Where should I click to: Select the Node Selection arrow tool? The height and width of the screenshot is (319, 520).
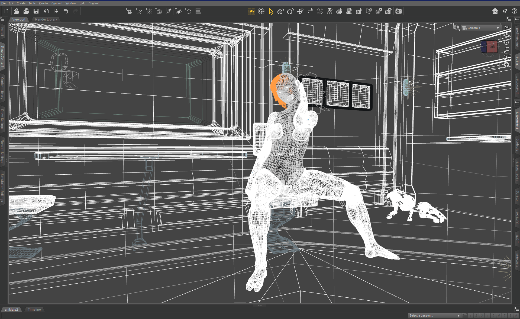pyautogui.click(x=271, y=11)
